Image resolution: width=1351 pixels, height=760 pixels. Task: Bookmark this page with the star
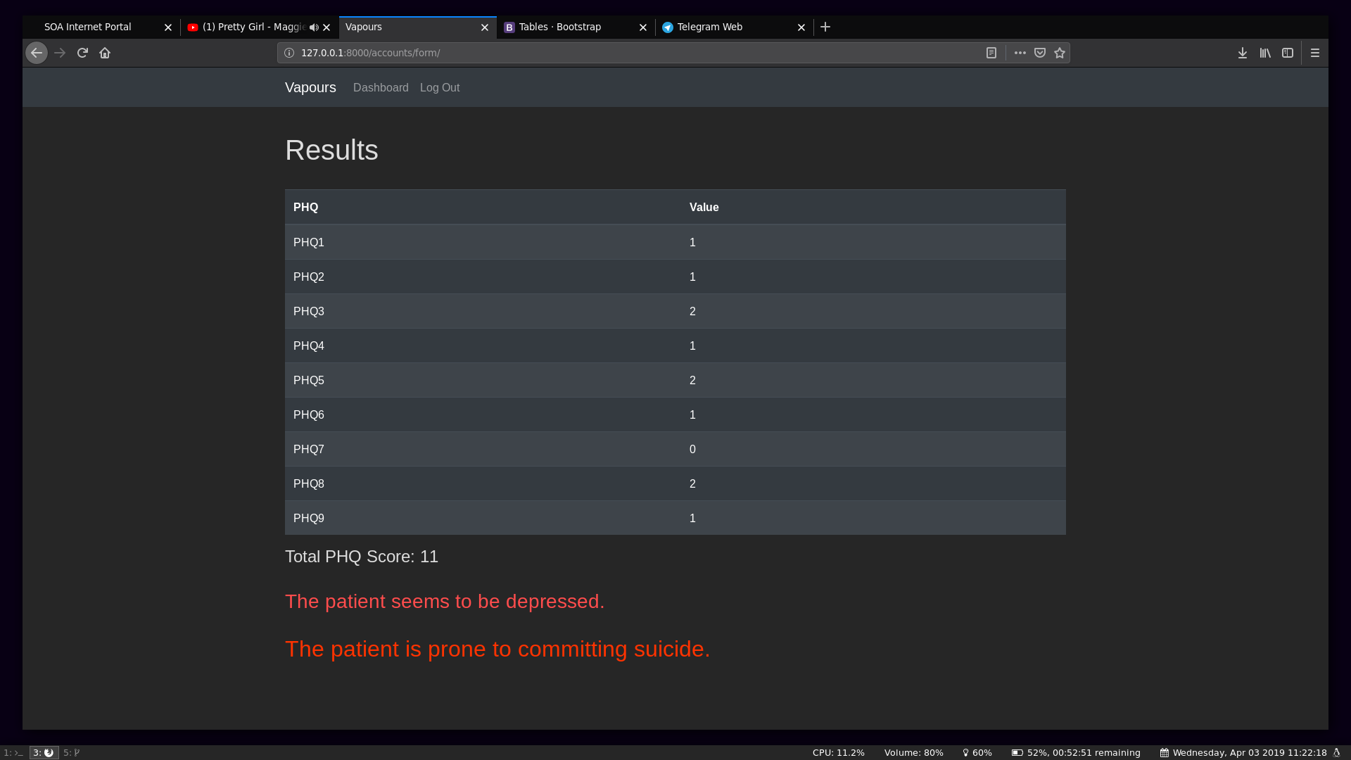[x=1060, y=53]
